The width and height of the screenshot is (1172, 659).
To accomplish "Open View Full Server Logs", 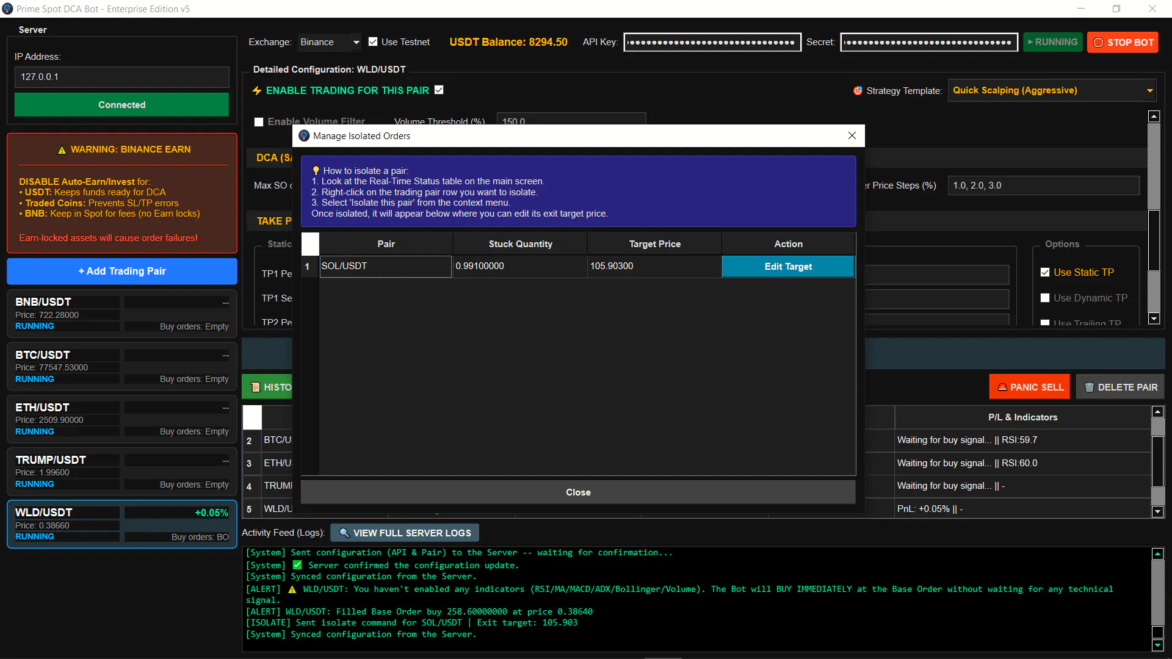I will pyautogui.click(x=405, y=533).
